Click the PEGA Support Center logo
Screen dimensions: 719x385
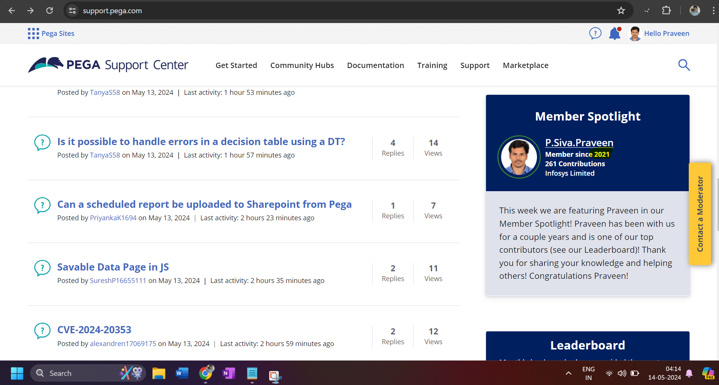(108, 65)
